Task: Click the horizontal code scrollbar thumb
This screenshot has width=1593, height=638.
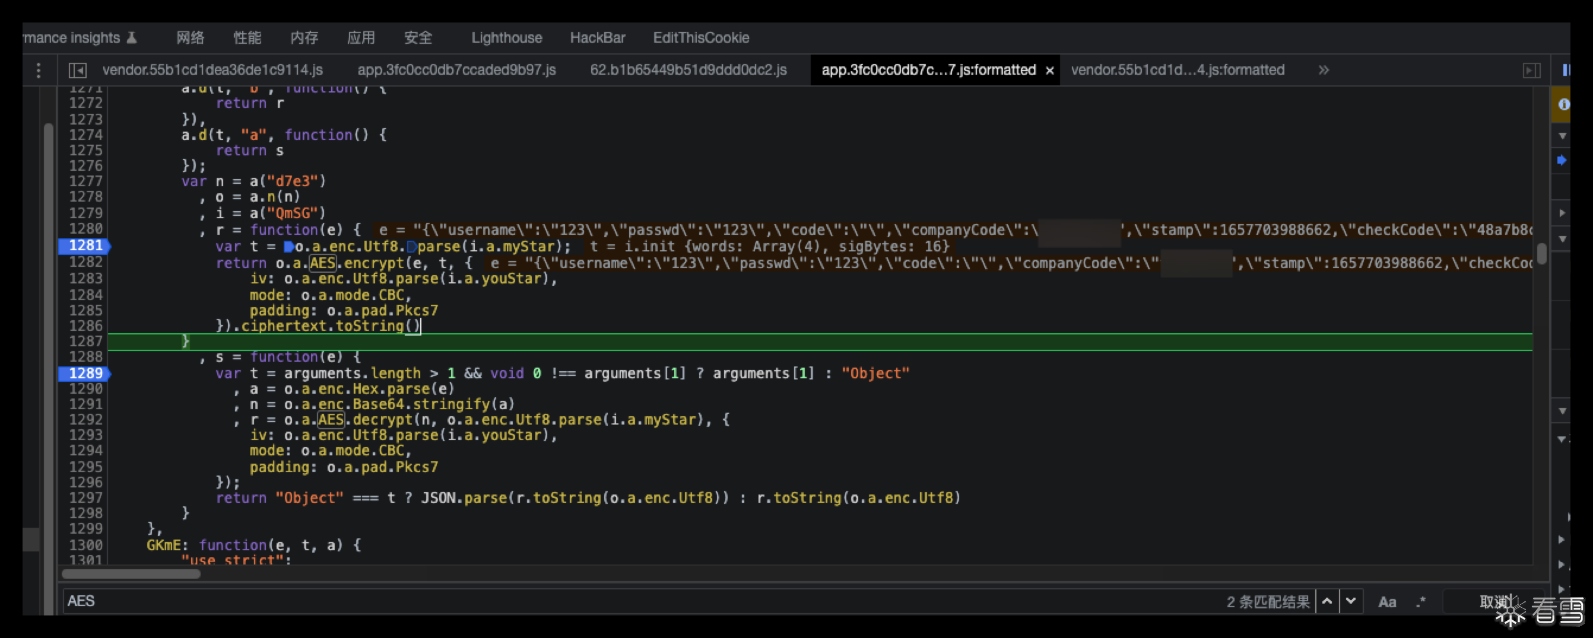Action: click(x=131, y=574)
